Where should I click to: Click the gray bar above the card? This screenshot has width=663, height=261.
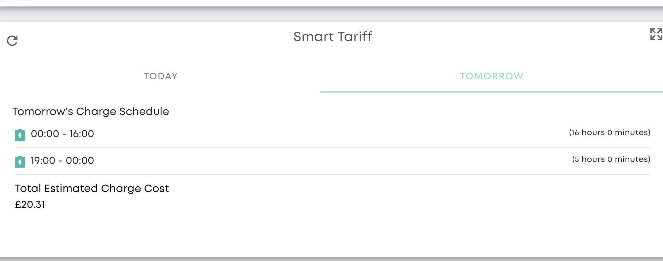331,15
